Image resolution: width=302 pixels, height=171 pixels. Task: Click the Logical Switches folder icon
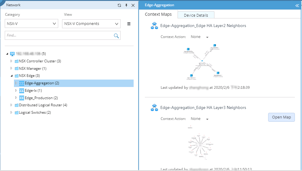[17, 113]
